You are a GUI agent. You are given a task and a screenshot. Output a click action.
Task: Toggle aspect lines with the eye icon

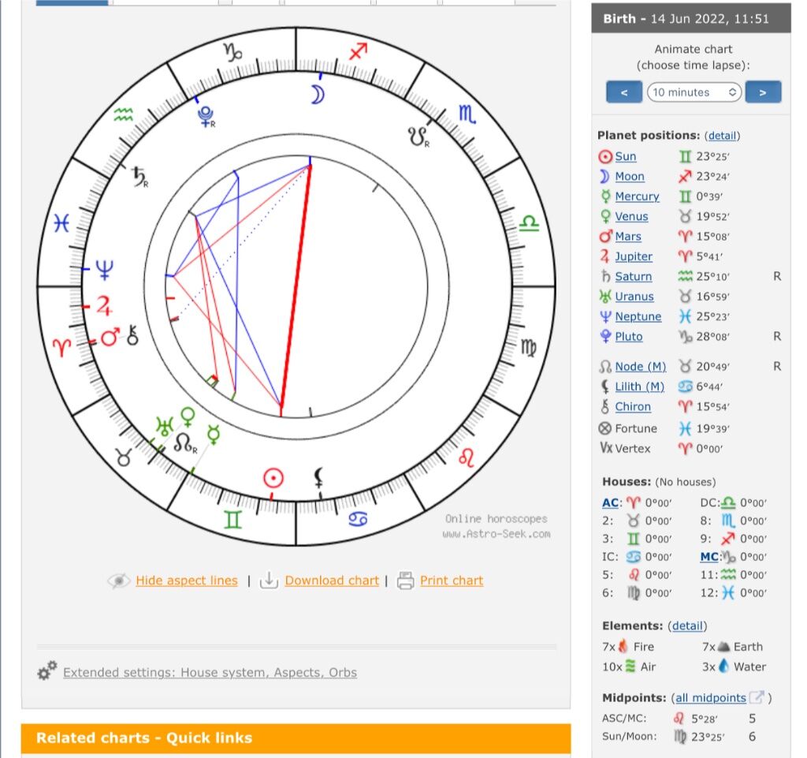click(118, 581)
